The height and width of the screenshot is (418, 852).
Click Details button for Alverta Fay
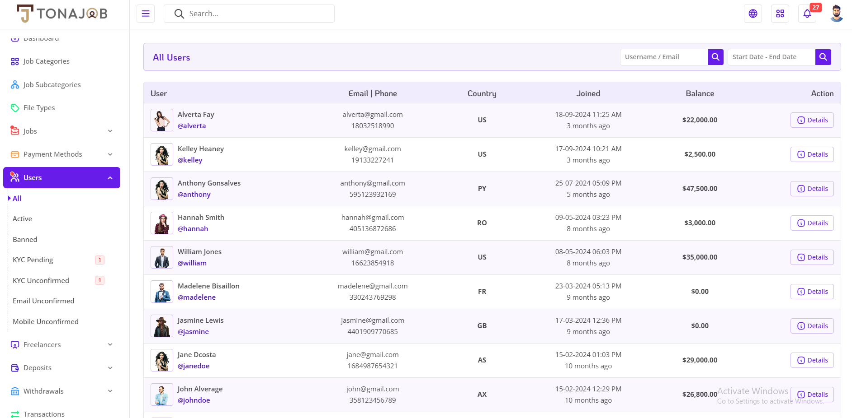(x=812, y=120)
